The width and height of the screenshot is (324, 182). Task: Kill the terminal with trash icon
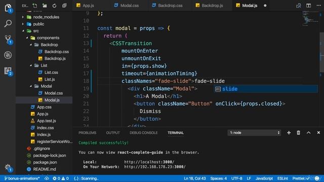tap(298, 132)
